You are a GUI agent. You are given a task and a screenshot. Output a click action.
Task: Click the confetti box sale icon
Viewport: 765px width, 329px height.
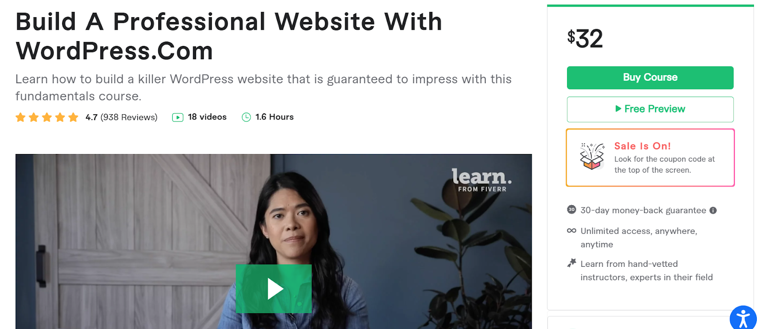592,156
